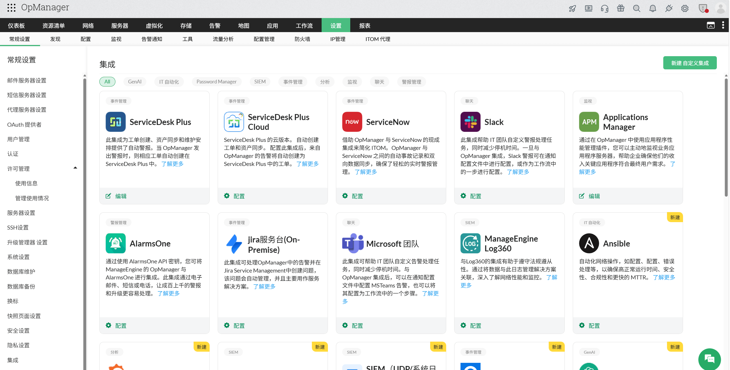This screenshot has height=370, width=730.
Task: Open the apps grid launcher icon
Action: pos(11,8)
